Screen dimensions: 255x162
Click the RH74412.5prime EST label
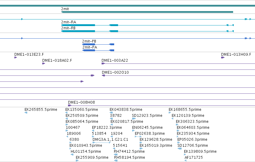pyautogui.click(x=129, y=152)
